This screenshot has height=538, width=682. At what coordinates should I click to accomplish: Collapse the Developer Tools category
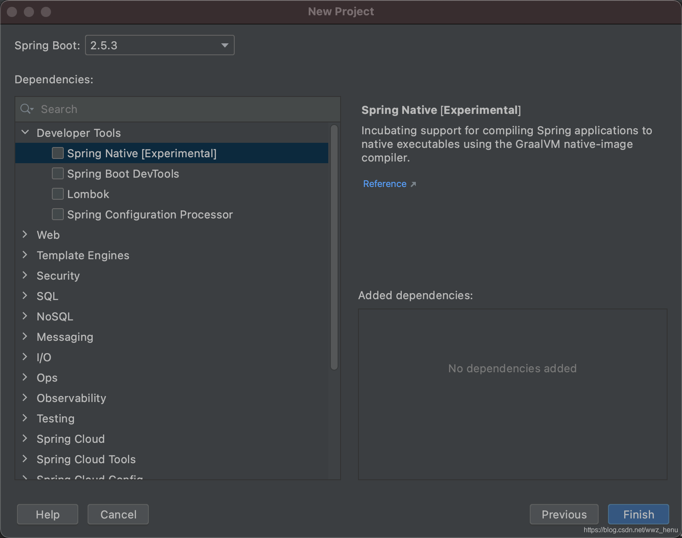25,133
